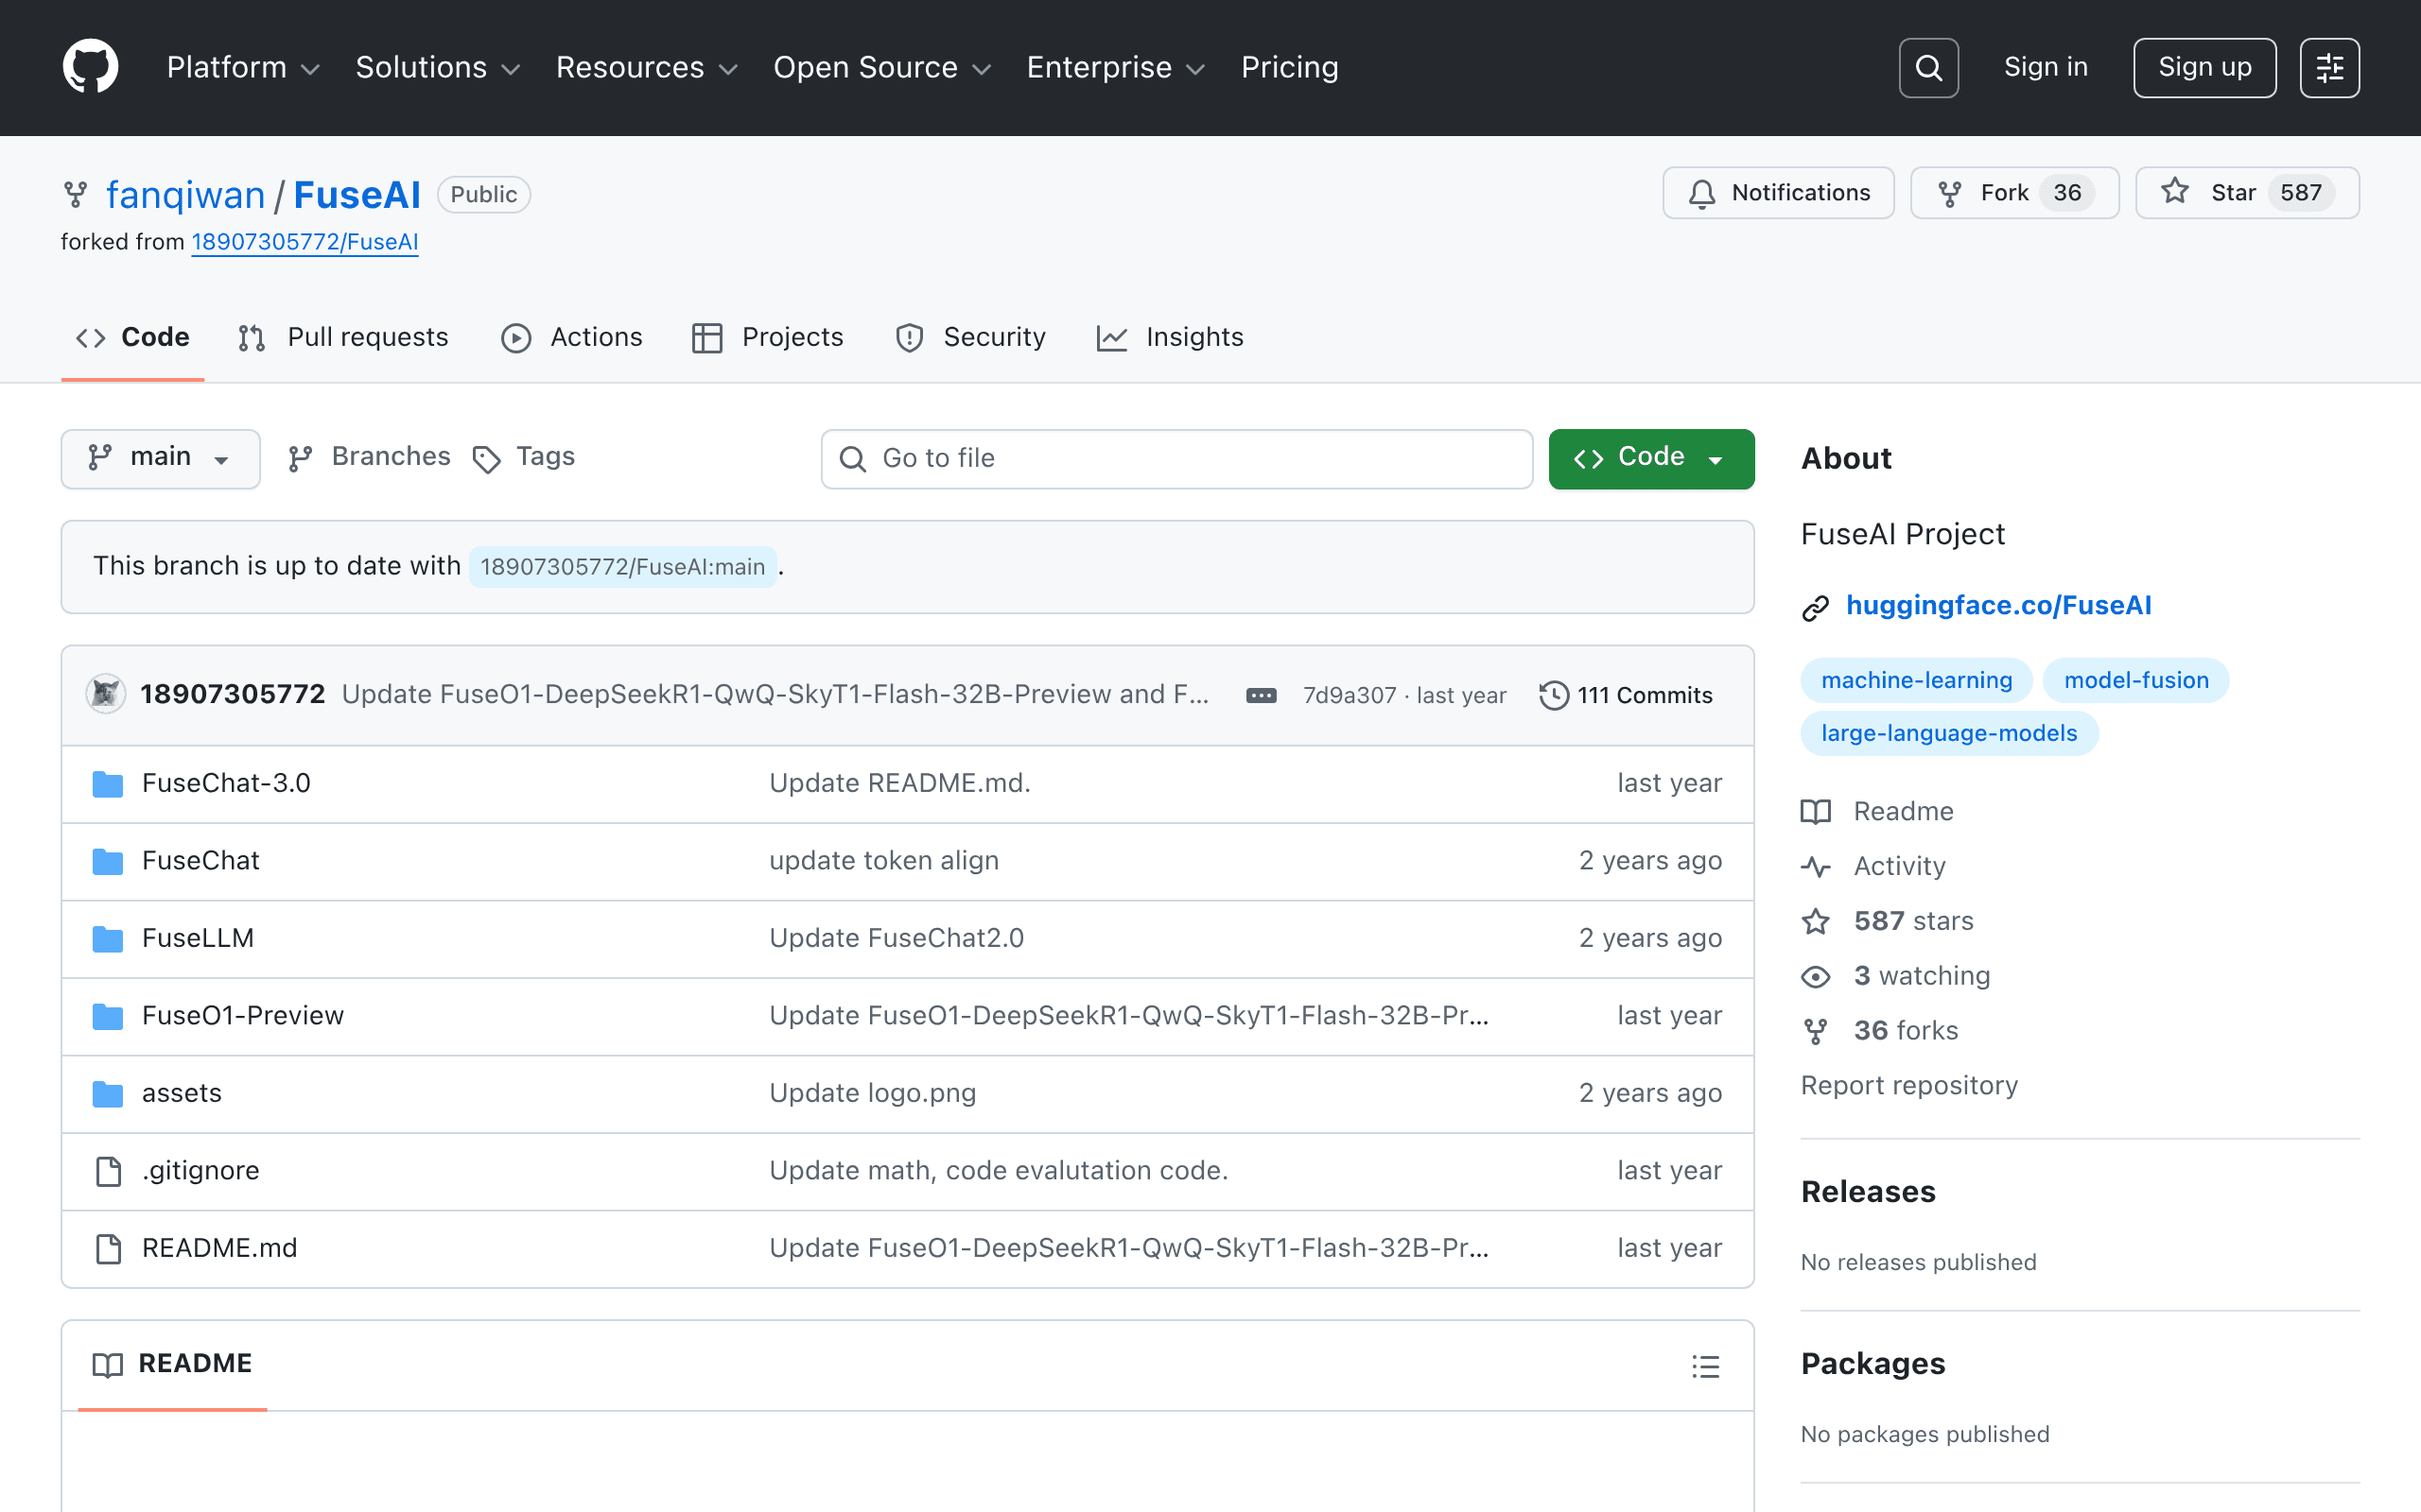Click the FuseO1-Preview folder icon

coord(108,1017)
